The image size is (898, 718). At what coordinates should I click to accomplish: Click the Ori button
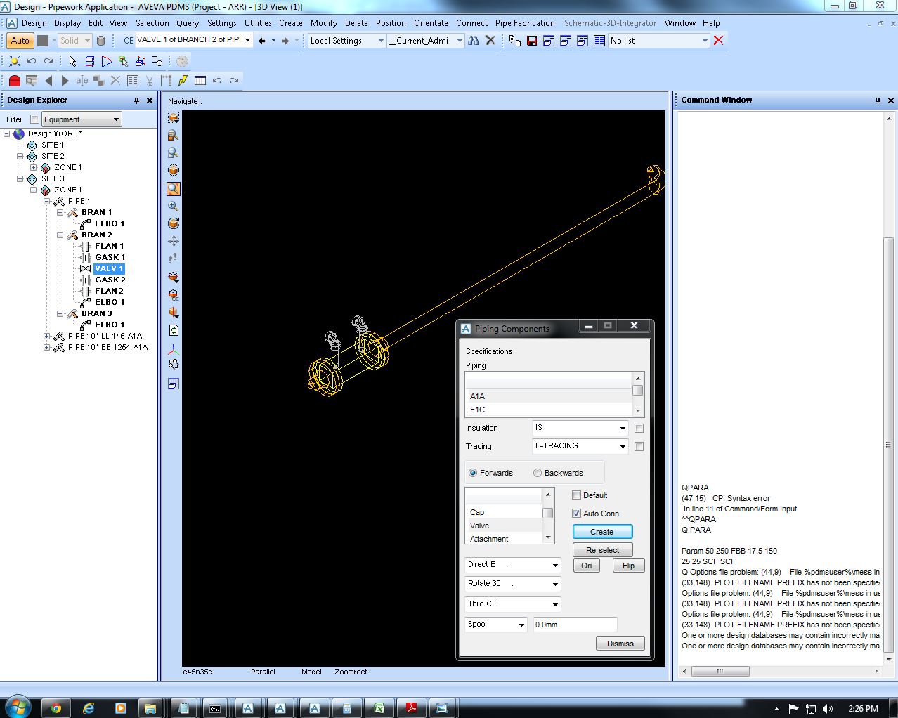[587, 566]
